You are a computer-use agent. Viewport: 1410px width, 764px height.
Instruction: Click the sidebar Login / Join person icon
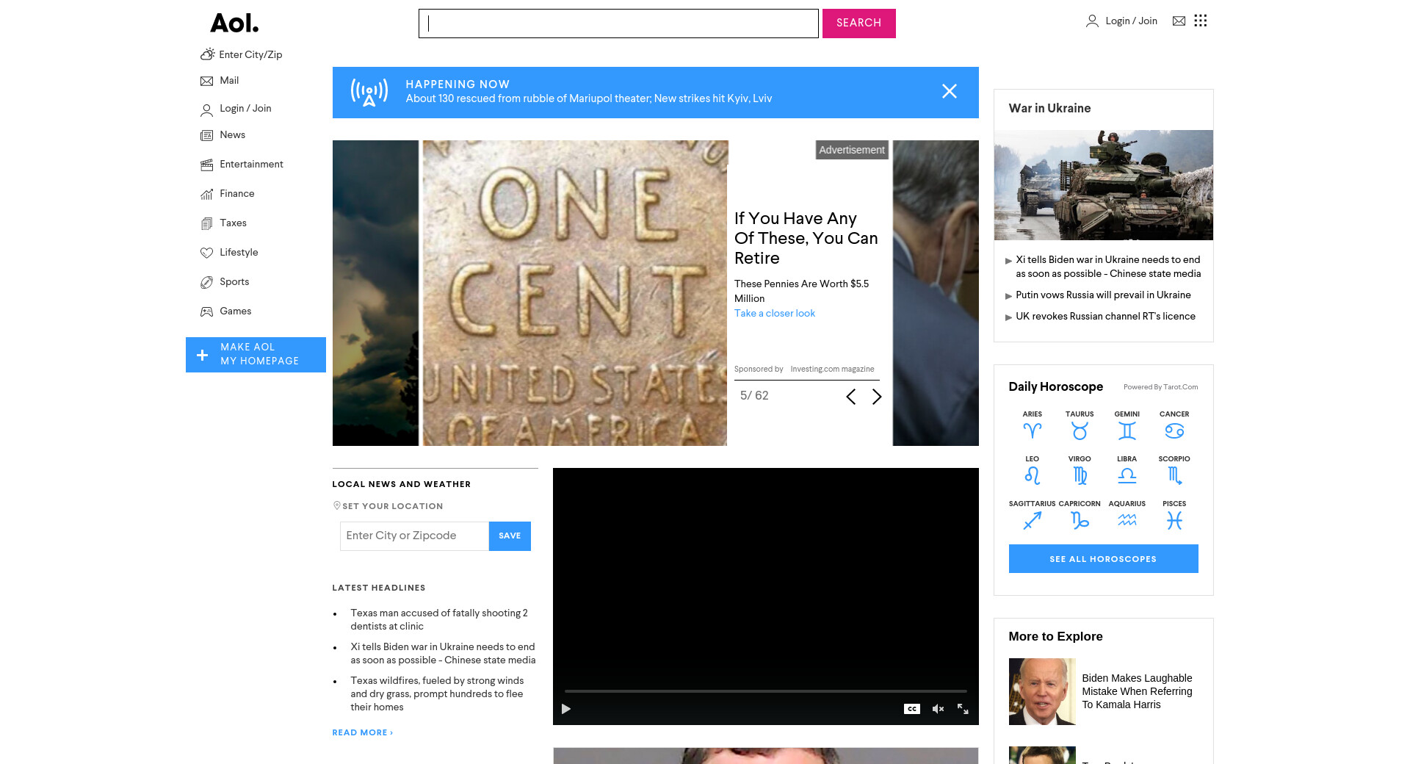click(207, 109)
